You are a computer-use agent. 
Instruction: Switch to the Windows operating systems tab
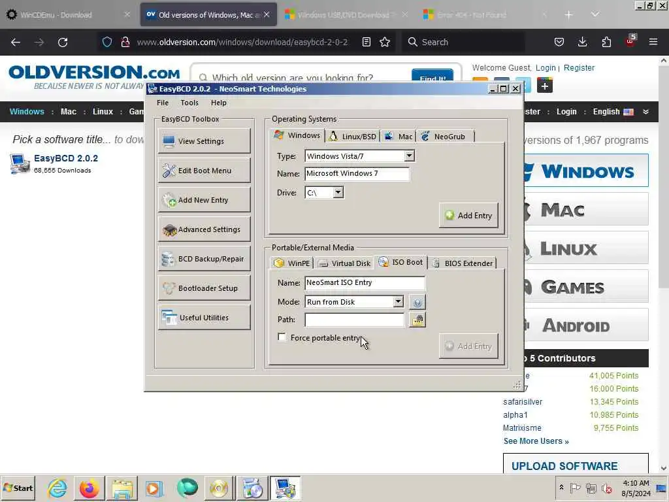[x=297, y=135]
